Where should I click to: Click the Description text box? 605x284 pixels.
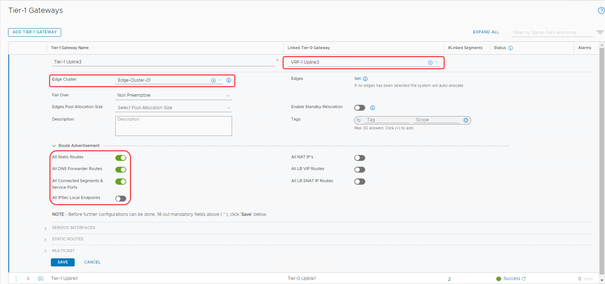click(x=173, y=126)
